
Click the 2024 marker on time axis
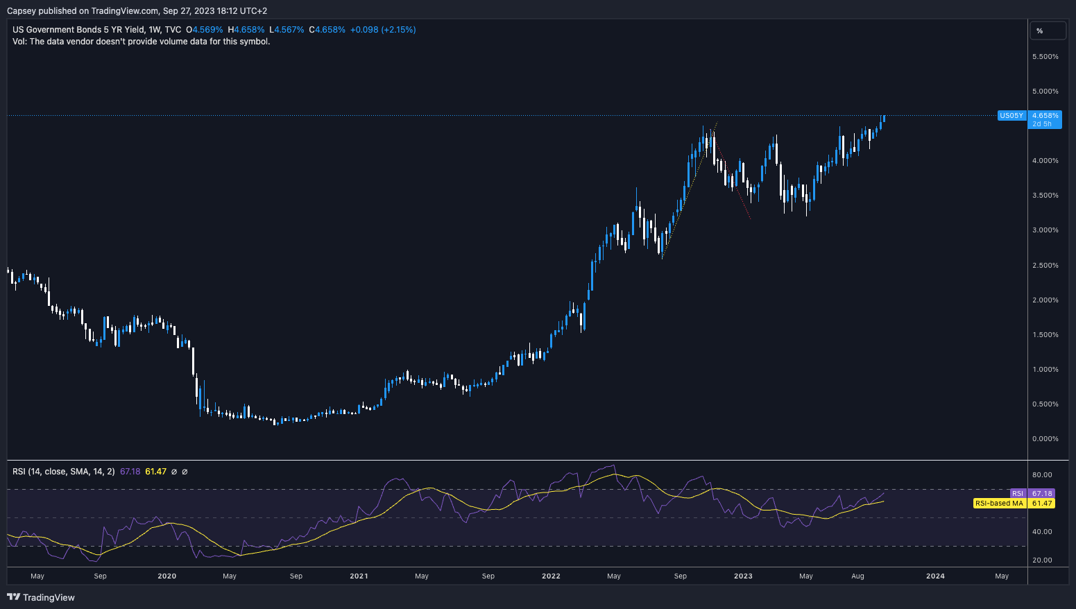pyautogui.click(x=934, y=576)
